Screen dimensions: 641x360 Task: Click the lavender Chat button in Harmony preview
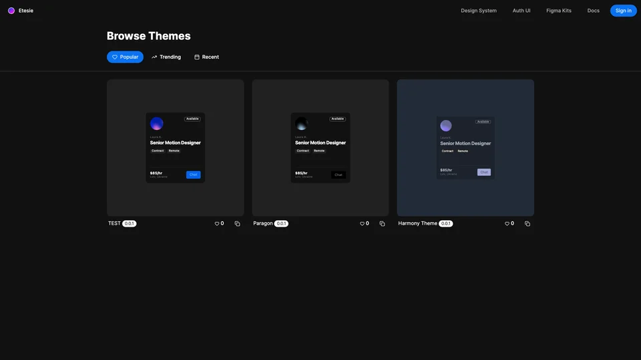point(484,172)
